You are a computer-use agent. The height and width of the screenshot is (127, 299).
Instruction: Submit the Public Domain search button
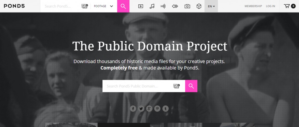point(191,86)
